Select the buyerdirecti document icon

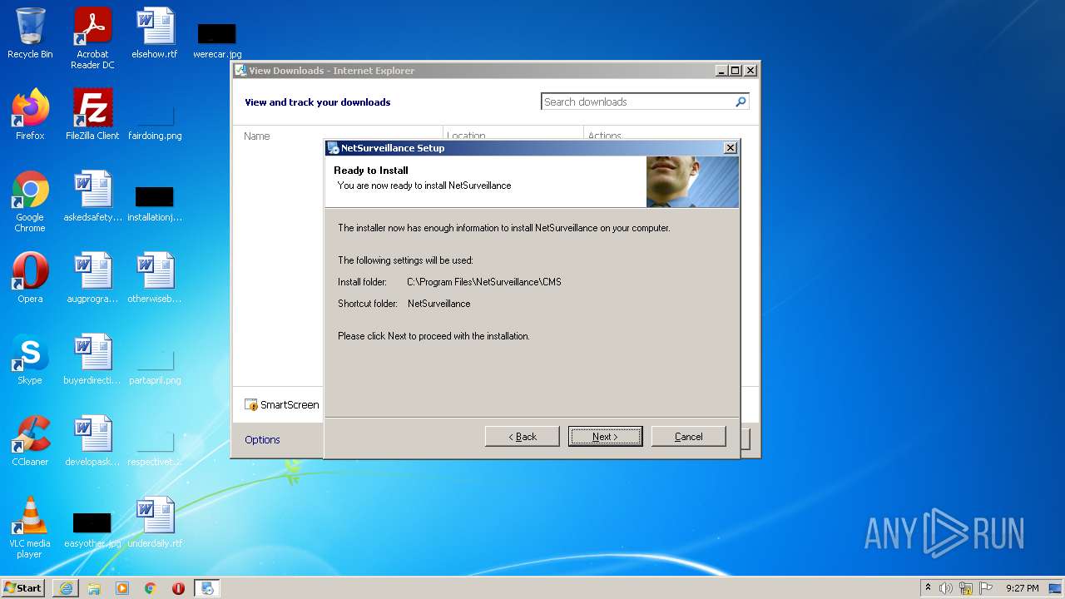(x=92, y=359)
